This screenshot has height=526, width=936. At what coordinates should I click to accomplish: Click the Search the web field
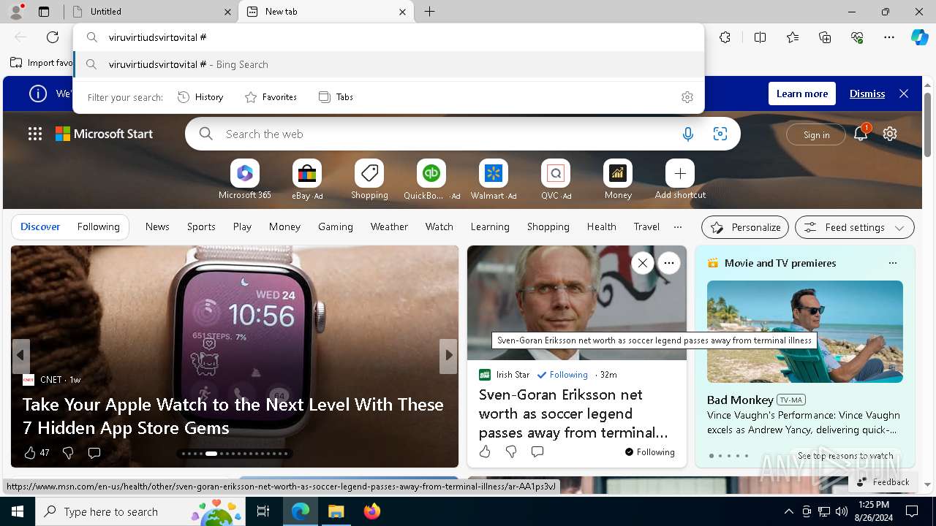(x=445, y=134)
